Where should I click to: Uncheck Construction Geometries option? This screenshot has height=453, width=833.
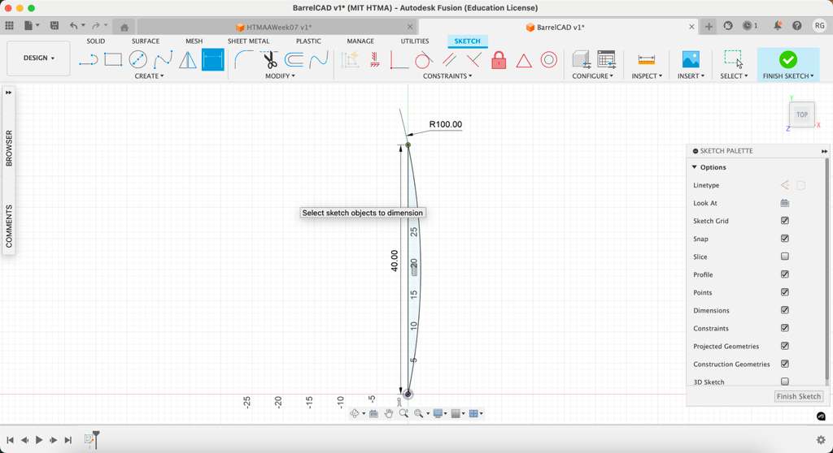785,364
